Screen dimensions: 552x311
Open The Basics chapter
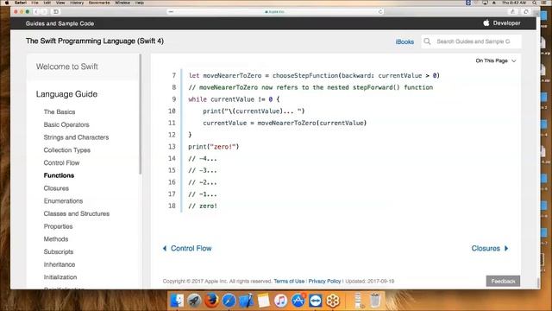(60, 111)
